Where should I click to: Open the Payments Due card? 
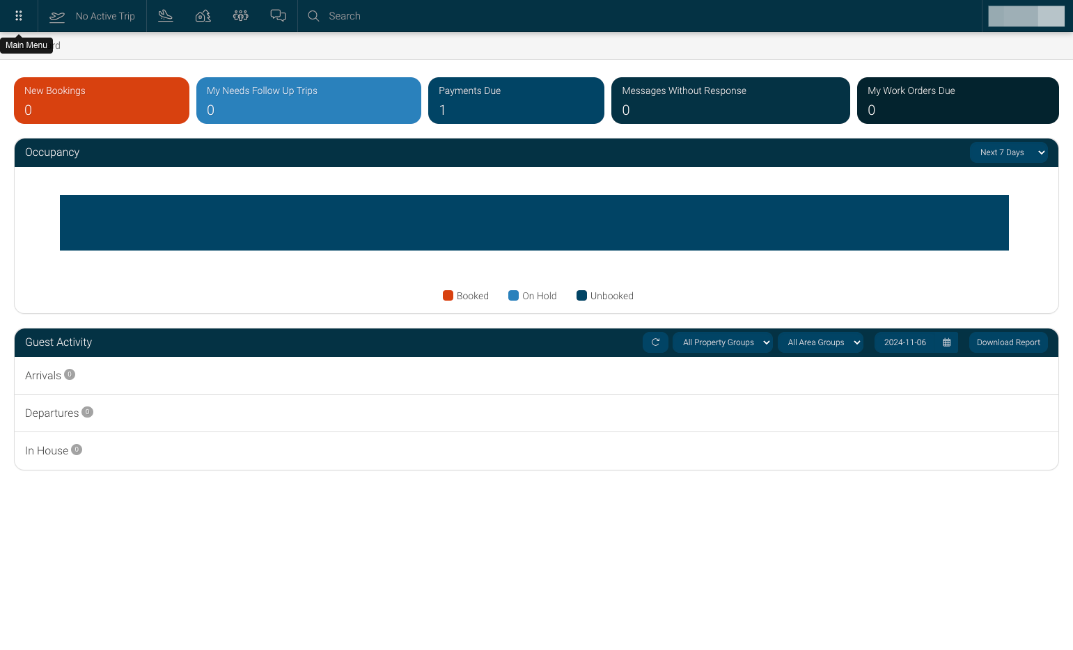(x=516, y=100)
